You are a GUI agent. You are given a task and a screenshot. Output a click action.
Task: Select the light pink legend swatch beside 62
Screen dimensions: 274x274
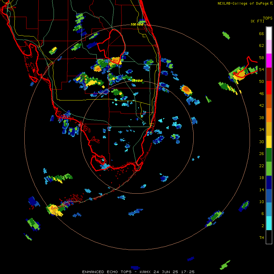click(x=269, y=47)
